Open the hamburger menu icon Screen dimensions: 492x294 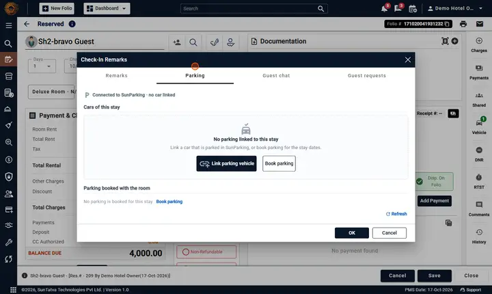click(9, 25)
